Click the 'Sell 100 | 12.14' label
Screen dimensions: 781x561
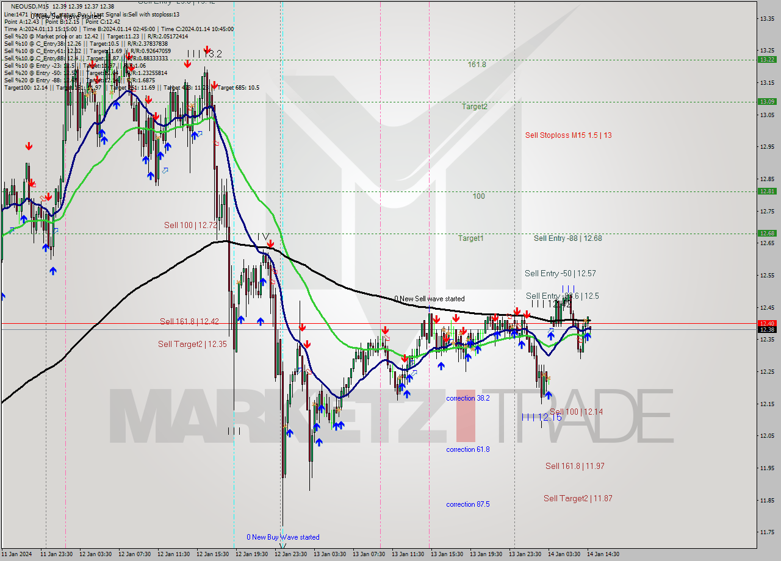tap(576, 412)
